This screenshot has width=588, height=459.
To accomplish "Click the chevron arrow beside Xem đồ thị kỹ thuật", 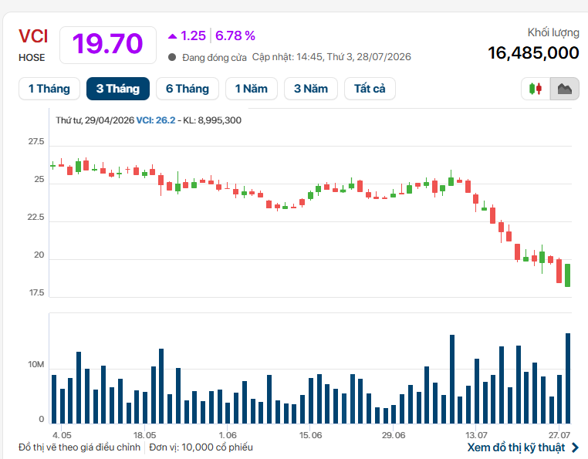I will [x=575, y=447].
